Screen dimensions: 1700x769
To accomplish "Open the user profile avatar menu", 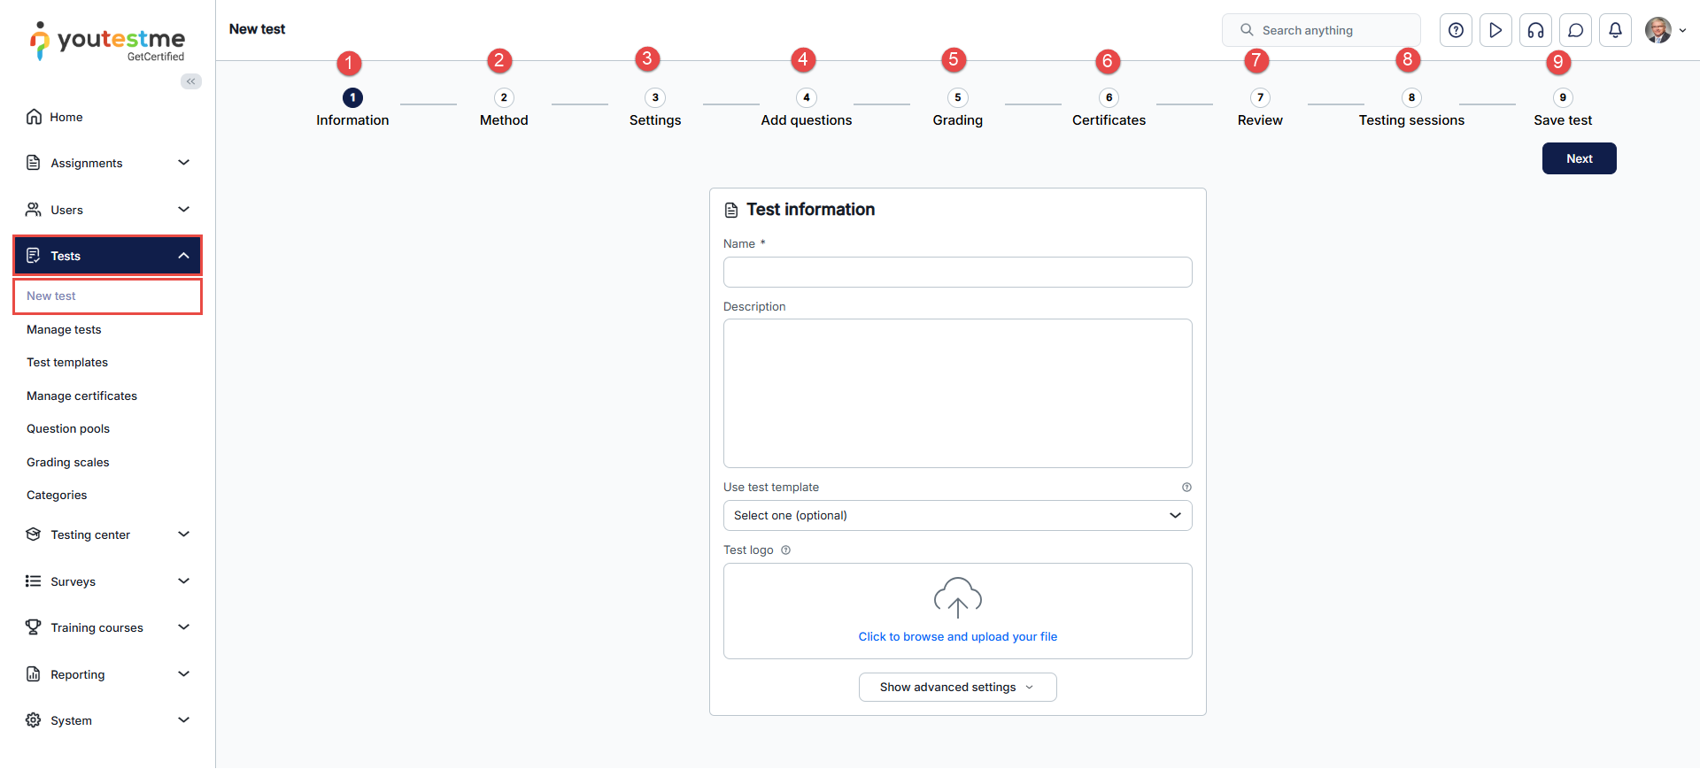I will 1659,30.
